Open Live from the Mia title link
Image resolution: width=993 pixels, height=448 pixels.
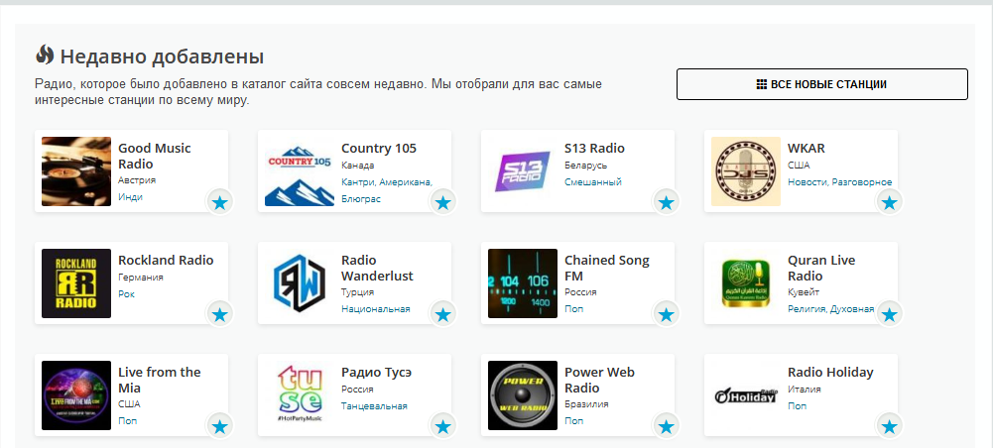tap(159, 381)
